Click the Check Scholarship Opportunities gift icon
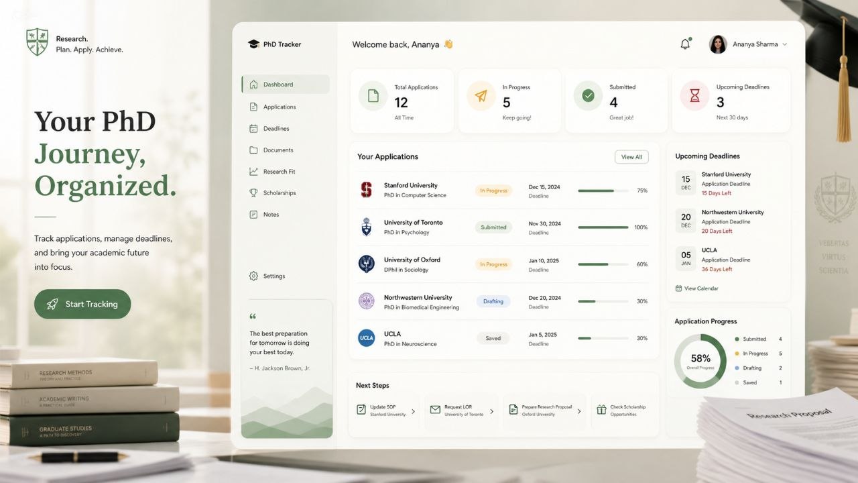The height and width of the screenshot is (483, 858). (x=600, y=409)
